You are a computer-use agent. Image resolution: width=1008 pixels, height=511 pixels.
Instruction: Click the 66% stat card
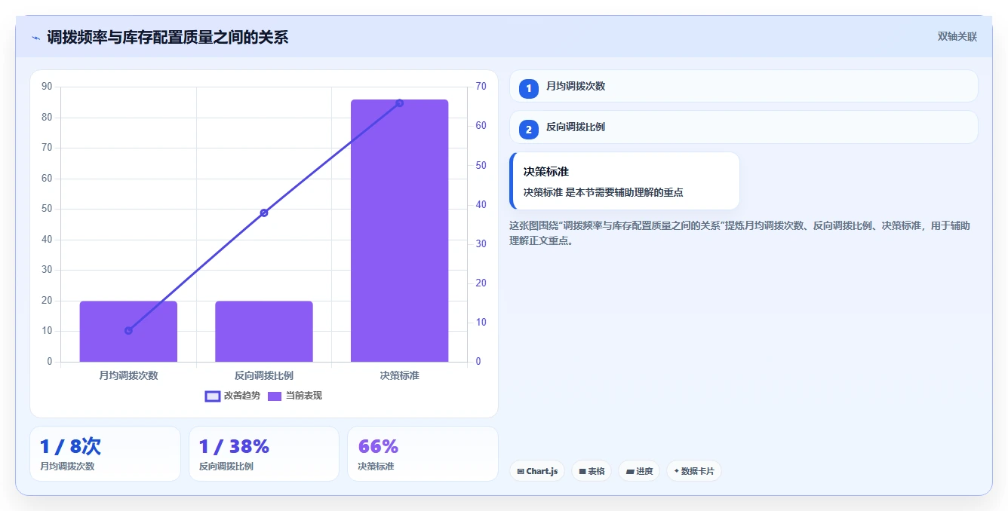click(x=423, y=454)
